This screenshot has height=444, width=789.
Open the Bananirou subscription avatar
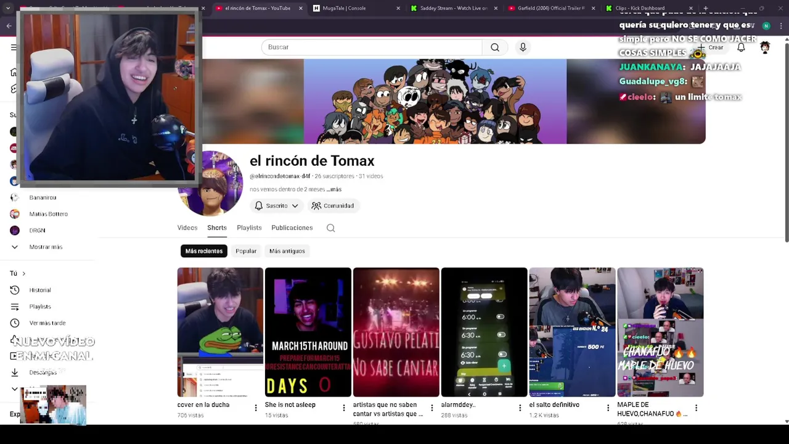(15, 197)
